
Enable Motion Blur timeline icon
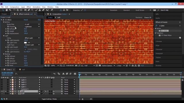coord(70,74)
